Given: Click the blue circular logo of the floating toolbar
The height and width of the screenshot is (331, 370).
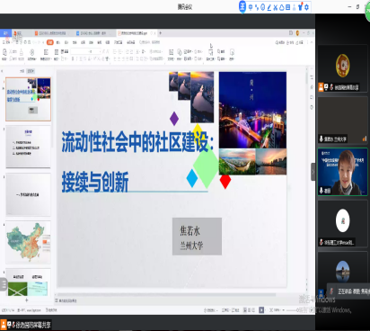Looking at the screenshot, I should coord(242,6).
